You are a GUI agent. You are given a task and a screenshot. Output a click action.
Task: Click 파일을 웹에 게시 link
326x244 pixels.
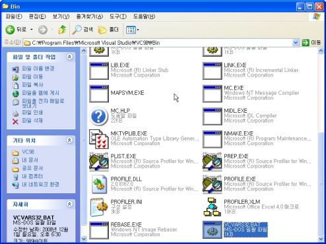pos(40,93)
